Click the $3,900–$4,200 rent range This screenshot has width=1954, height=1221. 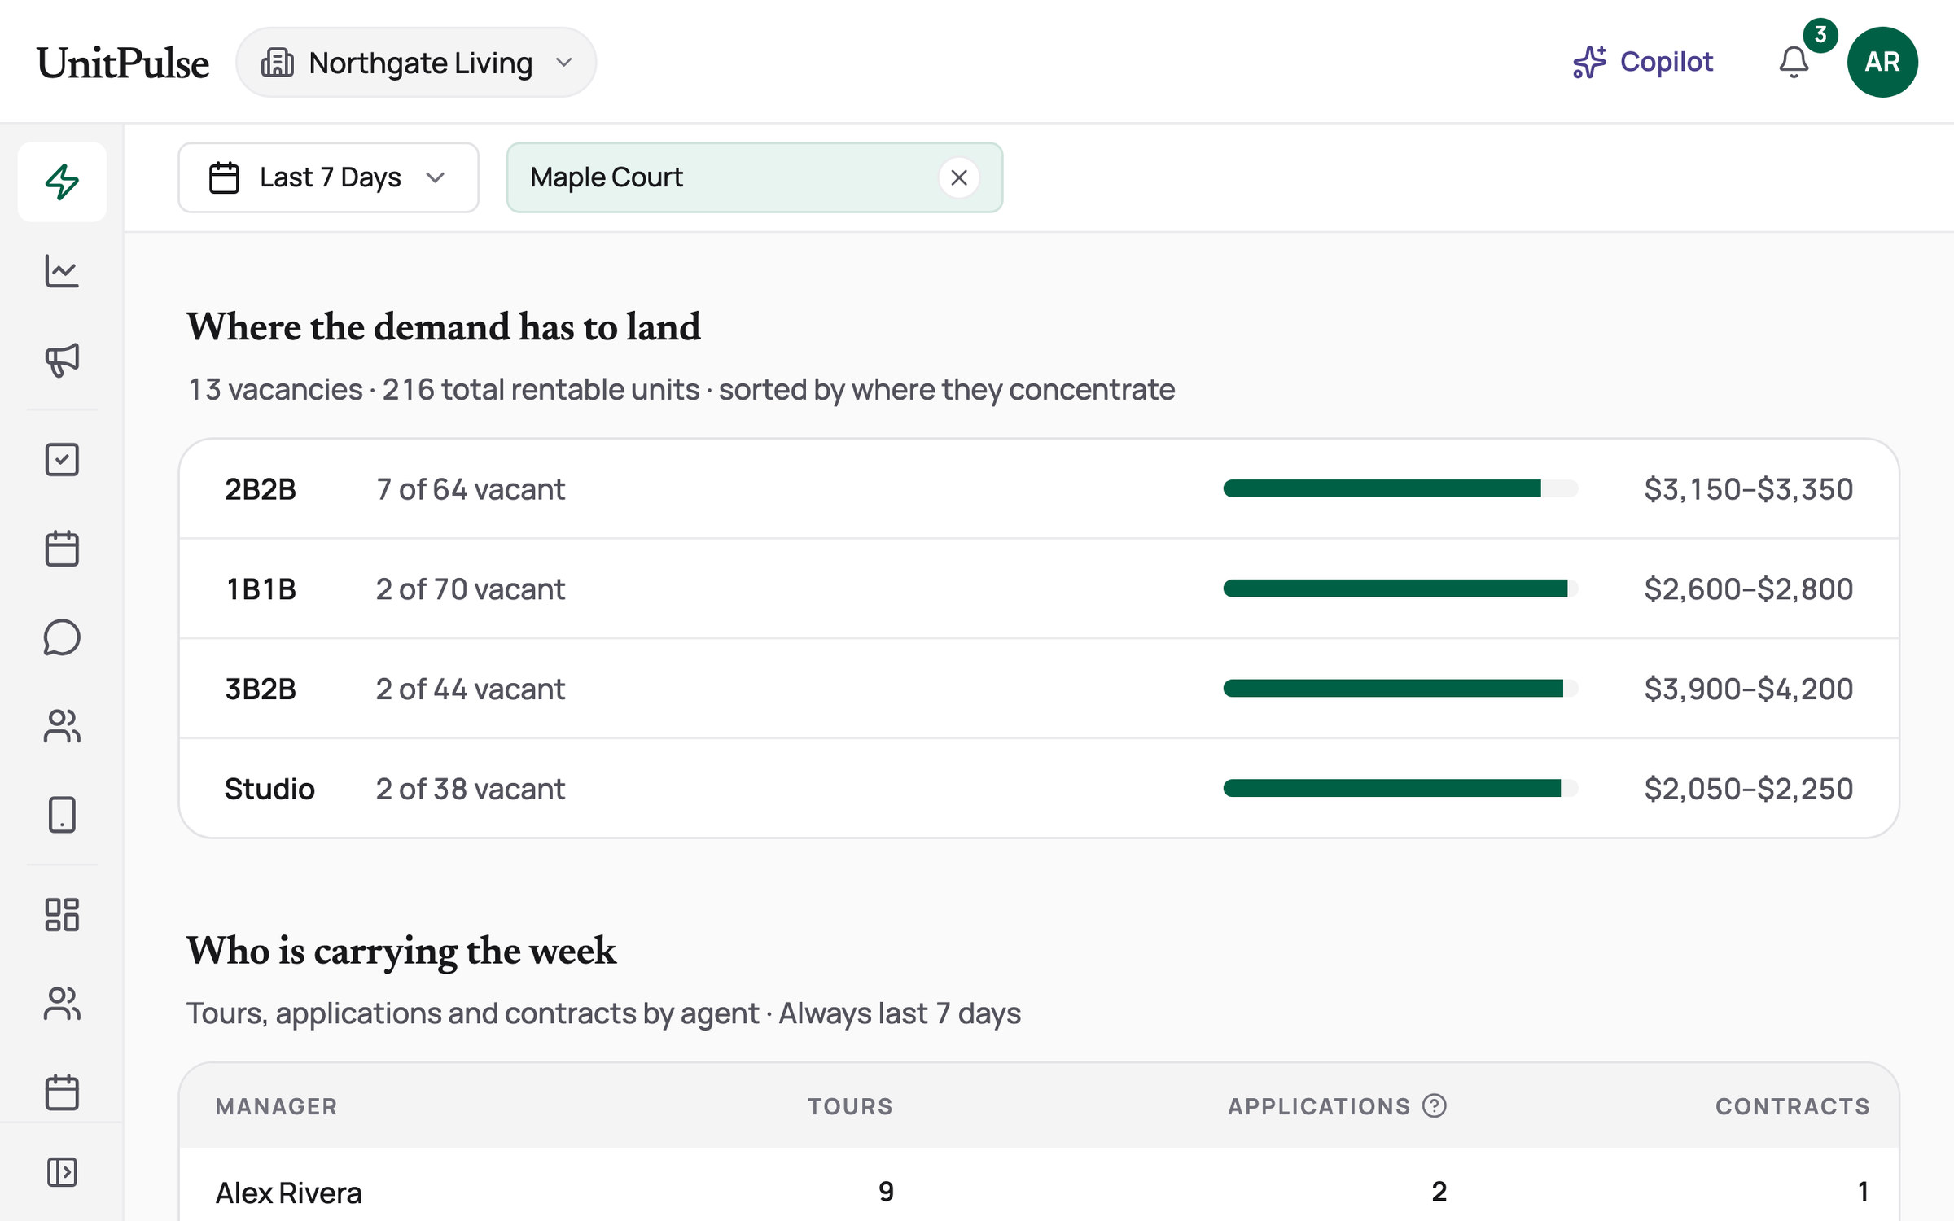(1749, 689)
